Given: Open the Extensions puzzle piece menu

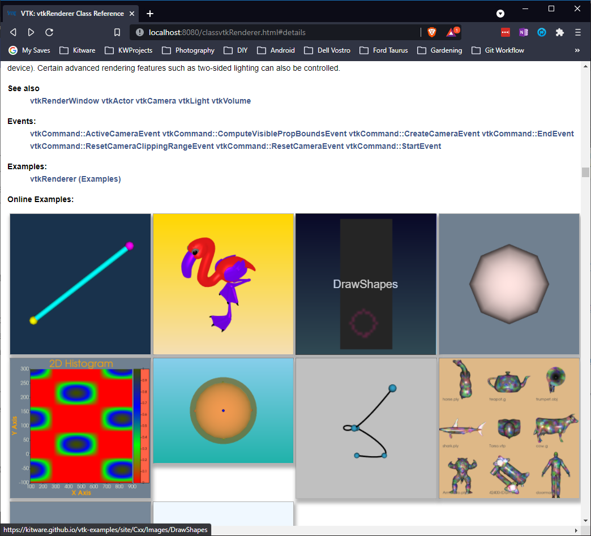Looking at the screenshot, I should click(x=560, y=32).
